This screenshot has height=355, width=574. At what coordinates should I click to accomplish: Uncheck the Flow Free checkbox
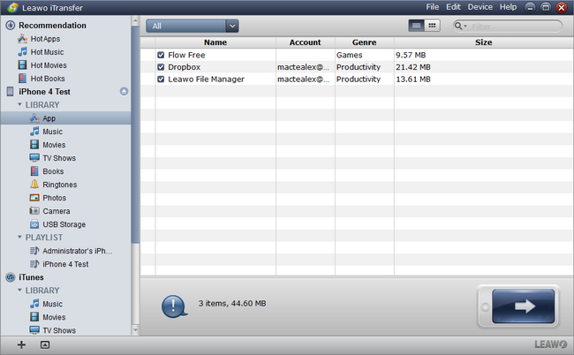(161, 55)
